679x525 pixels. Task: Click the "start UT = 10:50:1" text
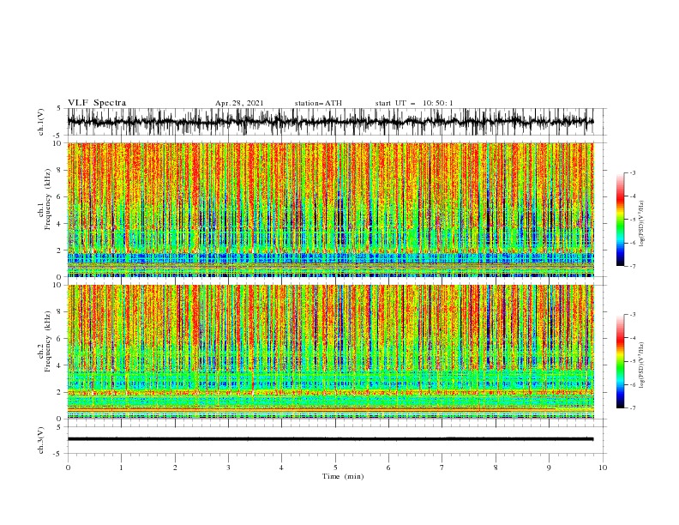(414, 103)
